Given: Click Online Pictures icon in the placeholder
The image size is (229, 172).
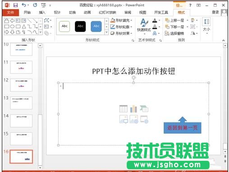Looking at the screenshot, I should [134, 119].
